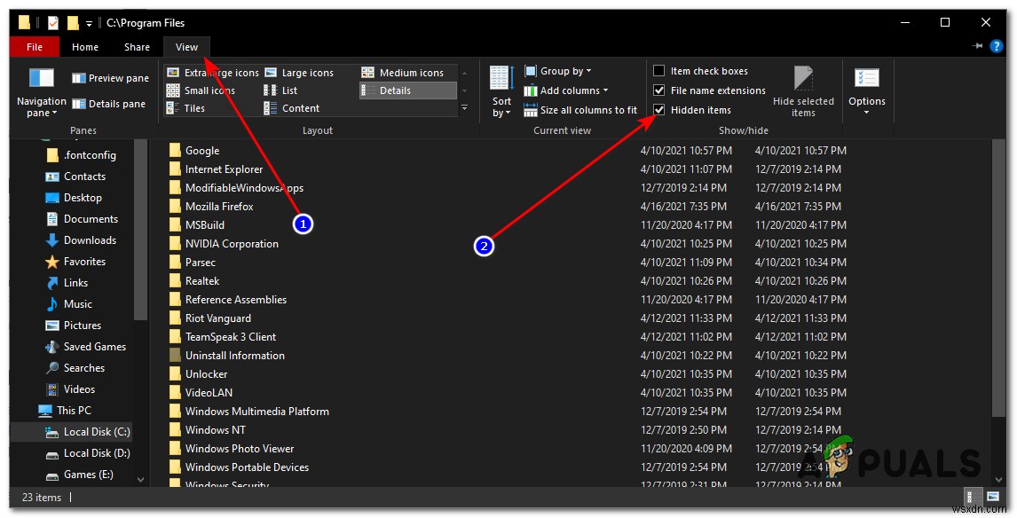1017x518 pixels.
Task: Select This PC in the navigation pane
Action: [65, 411]
